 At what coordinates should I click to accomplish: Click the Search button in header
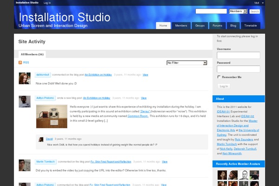[255, 11]
